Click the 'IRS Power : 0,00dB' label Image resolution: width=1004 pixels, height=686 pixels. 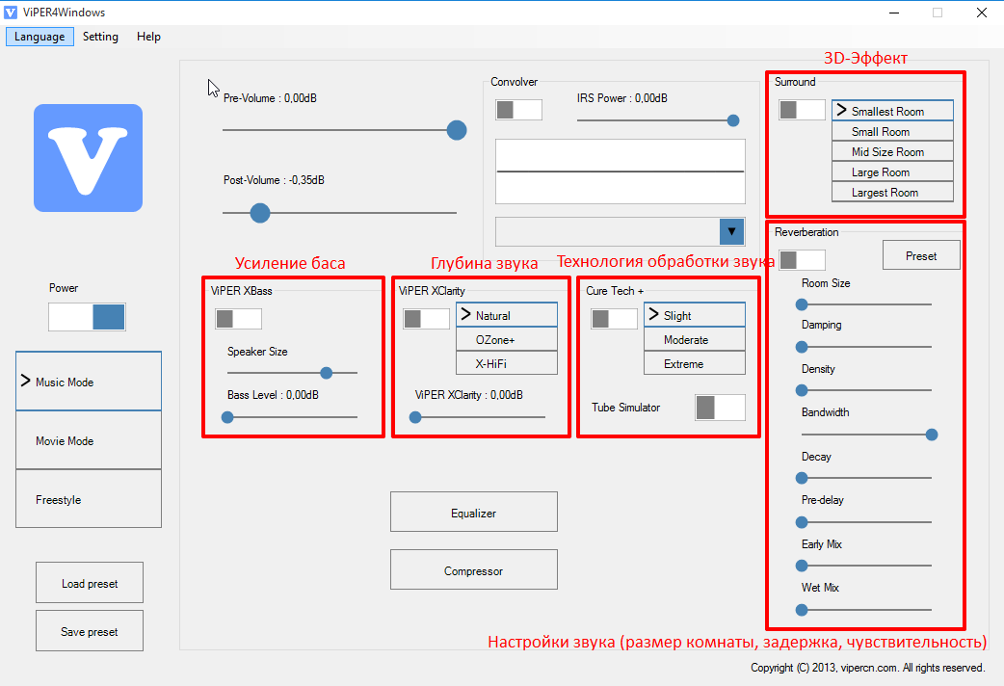tap(622, 98)
